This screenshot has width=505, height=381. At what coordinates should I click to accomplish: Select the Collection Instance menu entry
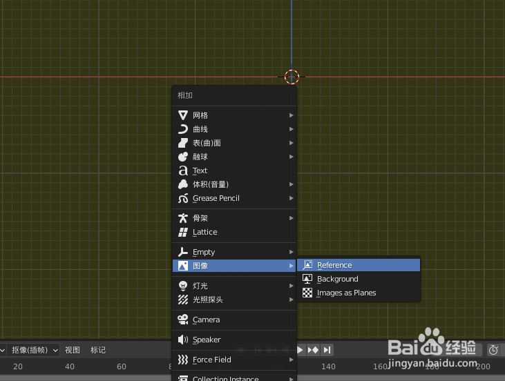[x=234, y=378]
